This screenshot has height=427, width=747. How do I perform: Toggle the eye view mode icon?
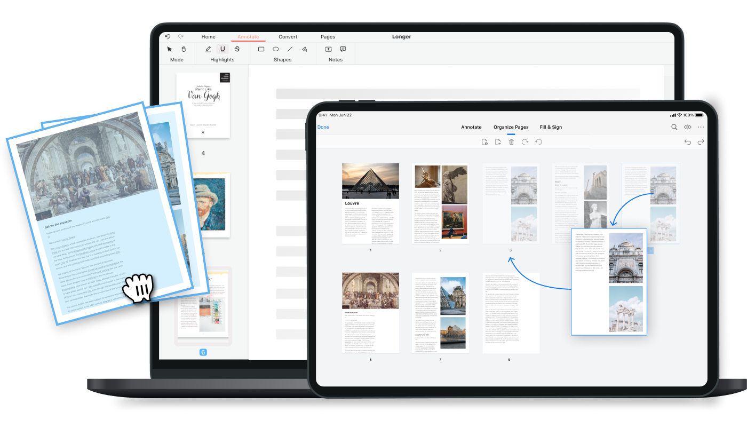(x=688, y=127)
